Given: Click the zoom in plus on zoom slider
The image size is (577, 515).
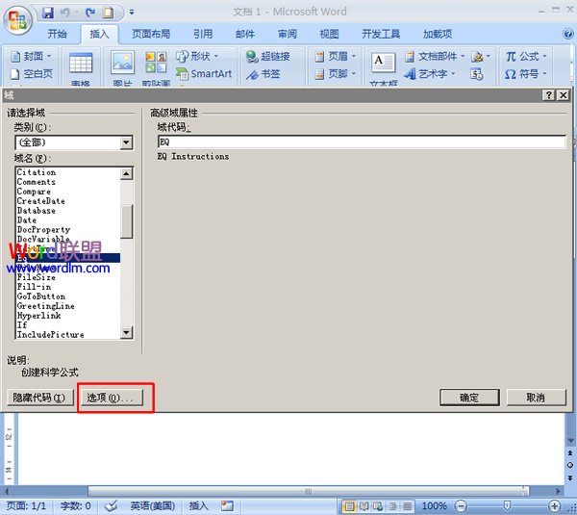Looking at the screenshot, I should point(555,505).
